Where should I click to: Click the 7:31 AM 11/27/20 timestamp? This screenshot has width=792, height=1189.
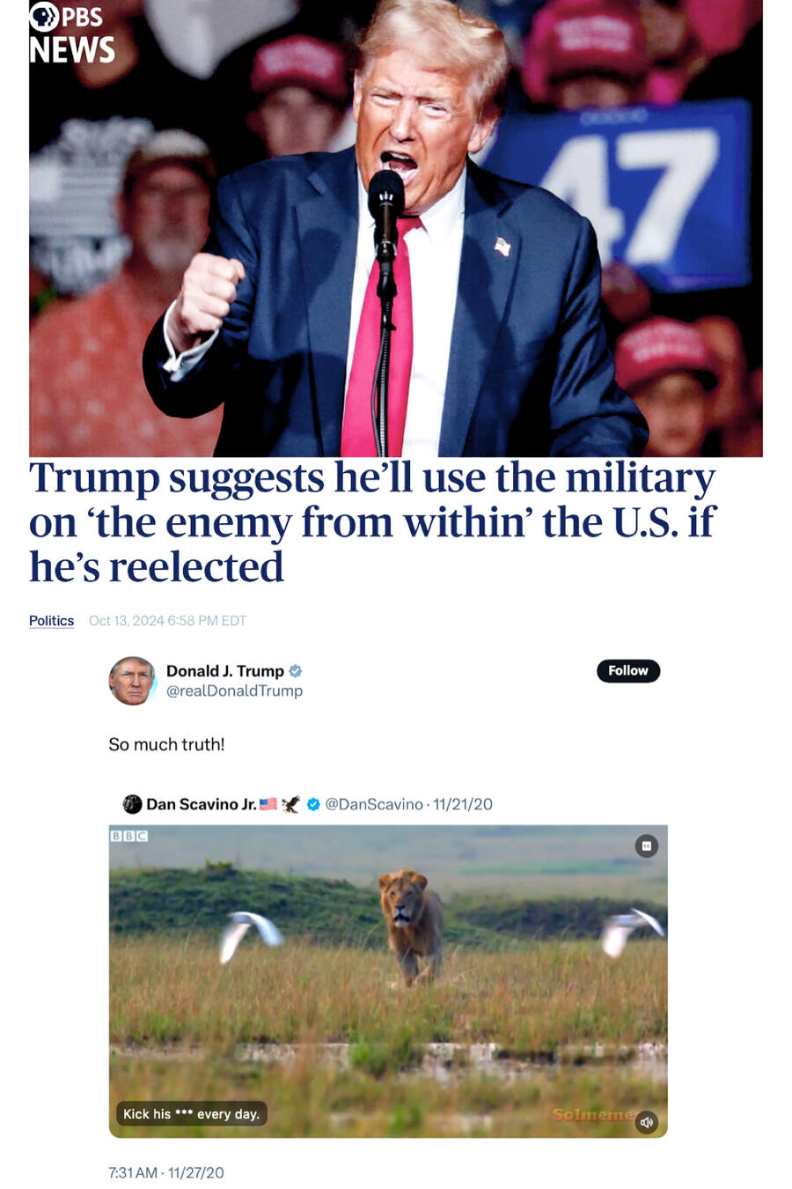pyautogui.click(x=165, y=1172)
